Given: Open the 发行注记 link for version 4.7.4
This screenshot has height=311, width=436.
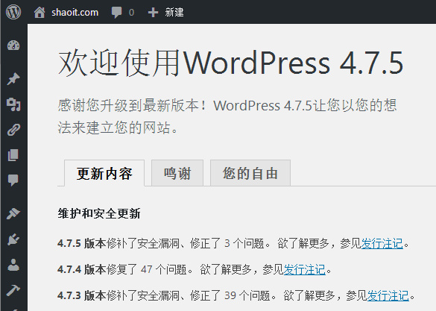Looking at the screenshot, I should (305, 269).
